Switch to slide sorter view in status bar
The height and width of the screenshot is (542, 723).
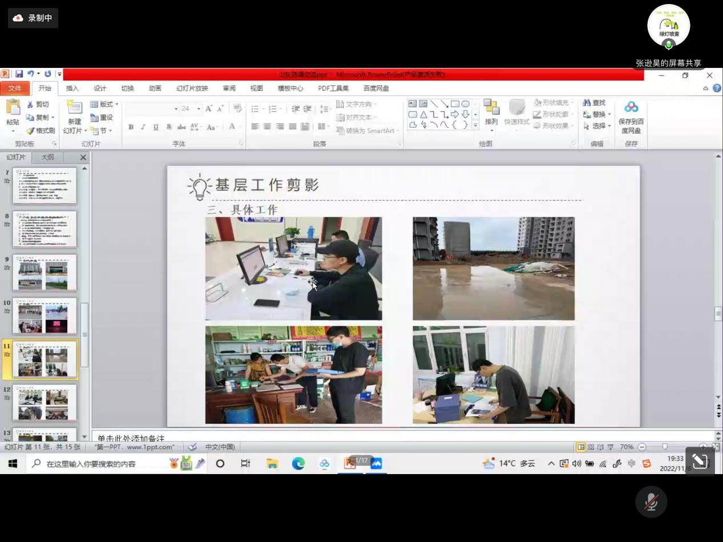(x=591, y=447)
